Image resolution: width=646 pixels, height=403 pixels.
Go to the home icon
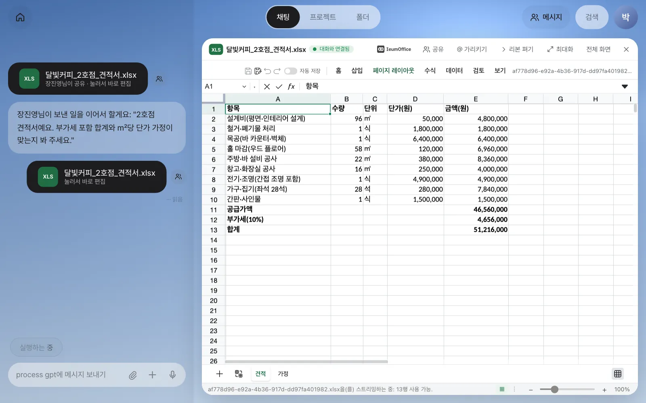[x=20, y=17]
